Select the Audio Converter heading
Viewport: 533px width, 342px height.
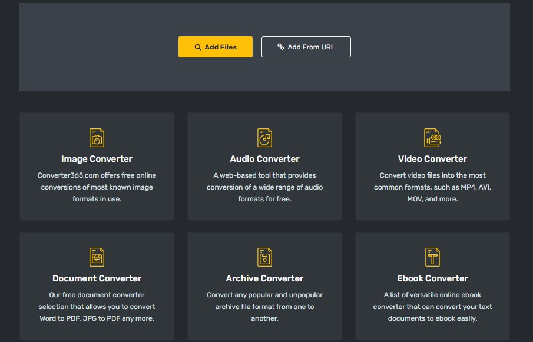tap(264, 159)
